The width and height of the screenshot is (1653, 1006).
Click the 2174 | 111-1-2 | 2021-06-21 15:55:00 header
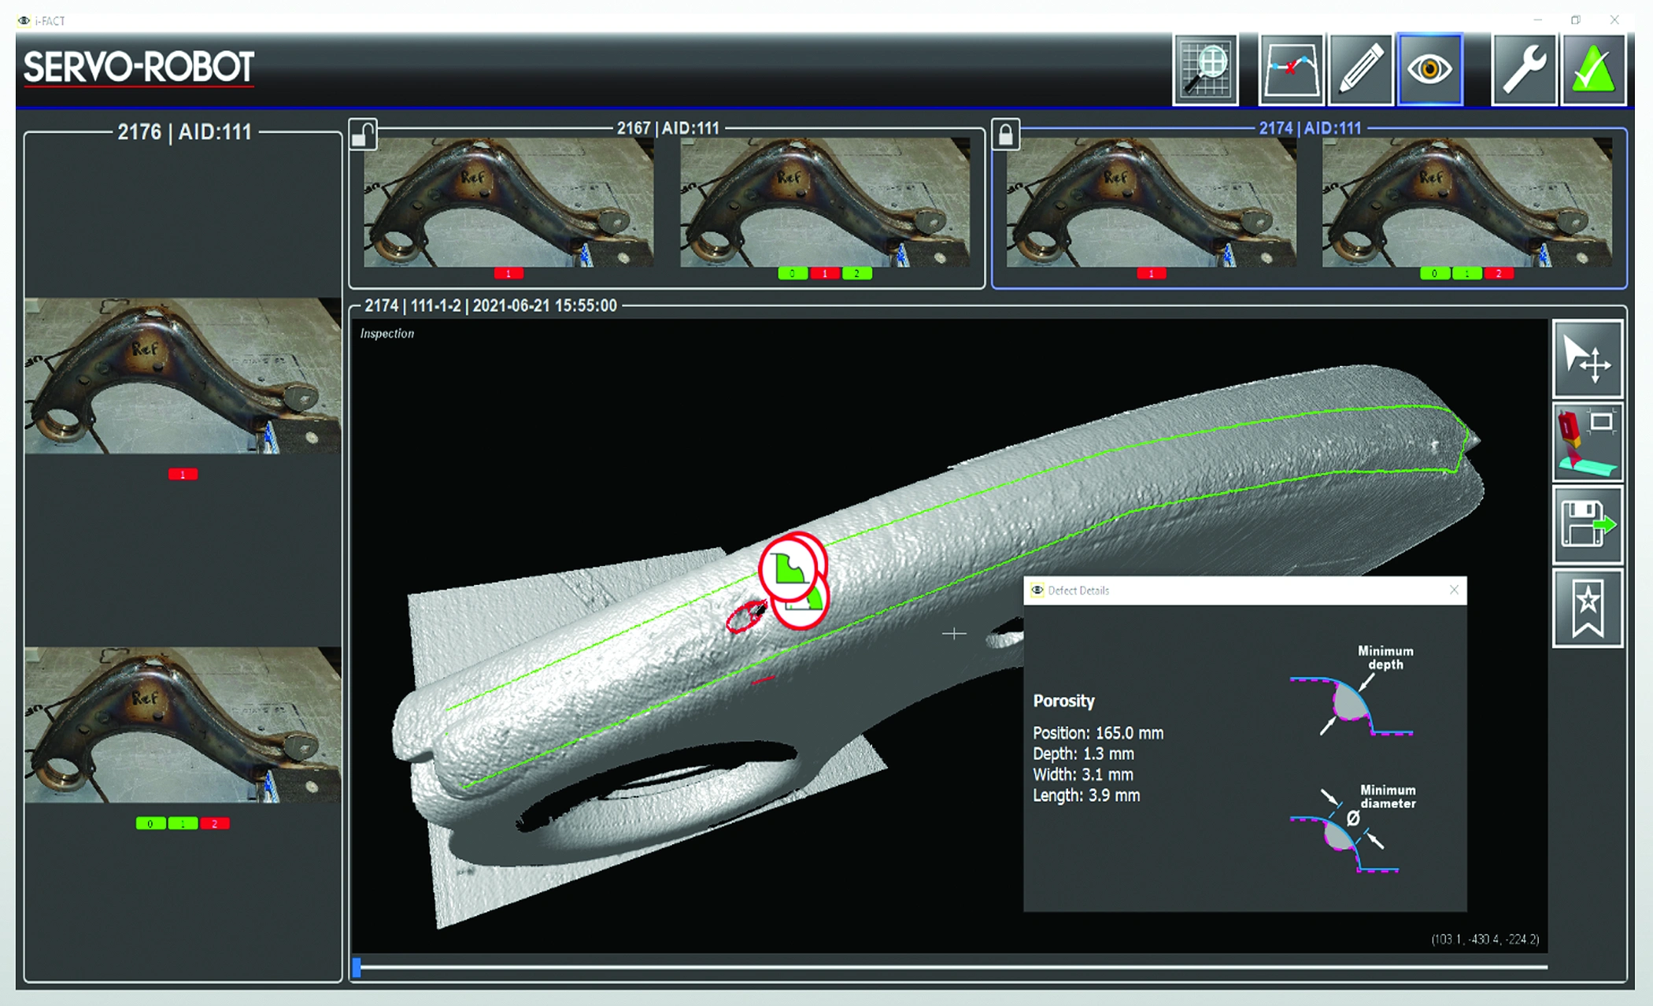(x=490, y=305)
